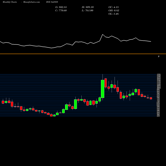Image resolution: width=166 pixels, height=166 pixels.
Task: Click the number '3' label under the orange line
Action: [x=159, y=56]
